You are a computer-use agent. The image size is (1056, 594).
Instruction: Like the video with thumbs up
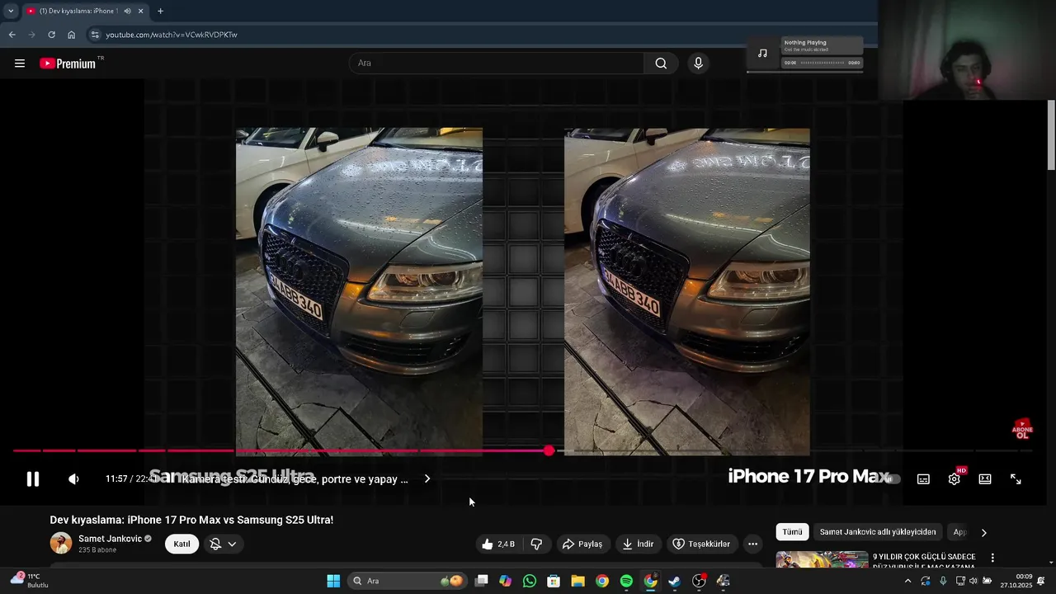coord(498,544)
